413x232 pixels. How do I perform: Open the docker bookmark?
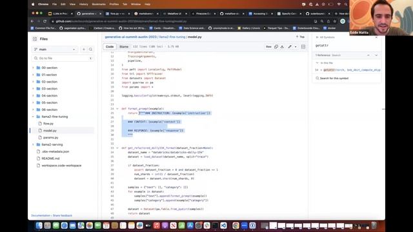click(x=330, y=28)
